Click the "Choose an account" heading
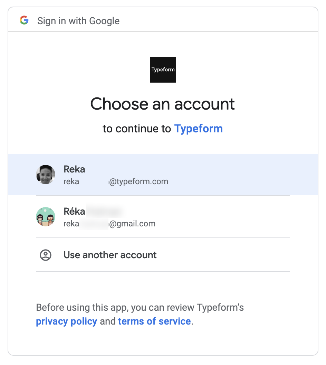Viewport: 326px width, 365px height. [x=163, y=104]
